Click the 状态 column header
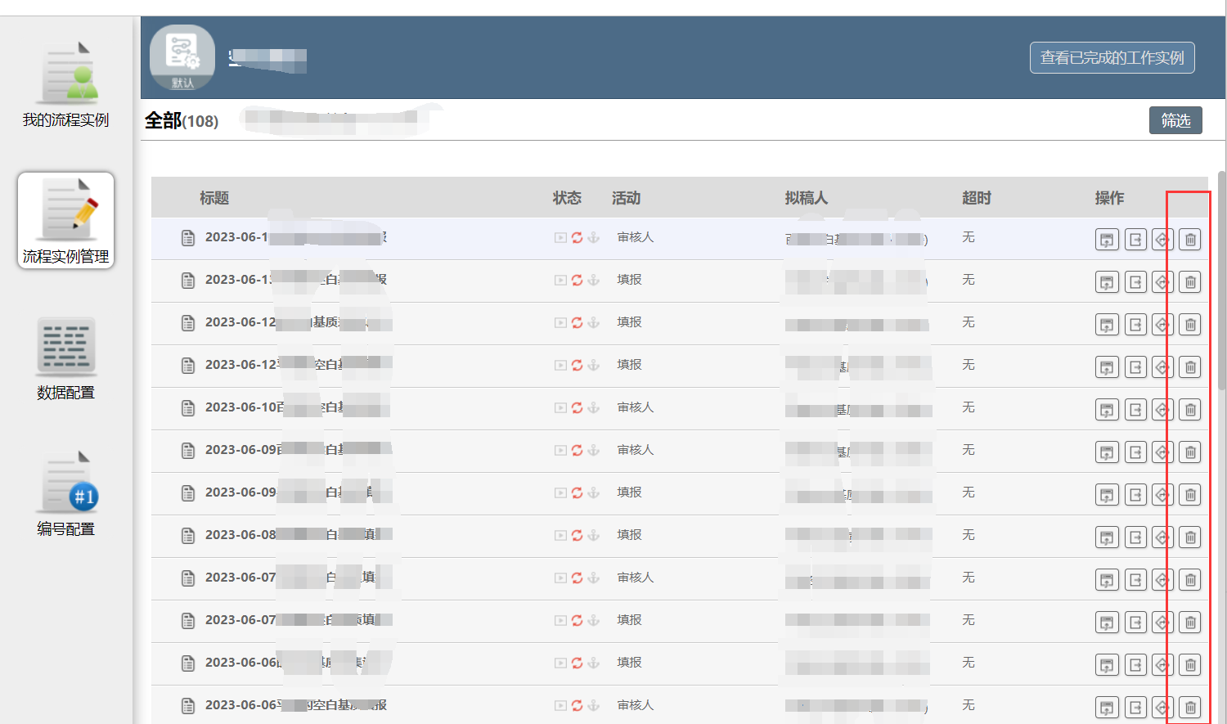This screenshot has height=724, width=1227. (567, 198)
